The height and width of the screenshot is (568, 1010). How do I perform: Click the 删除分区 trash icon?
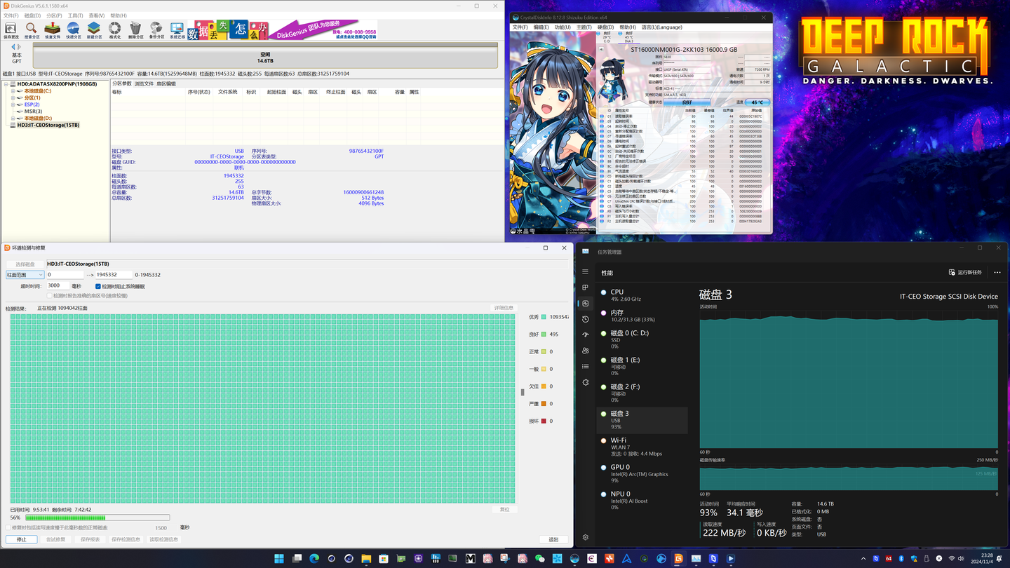[135, 30]
